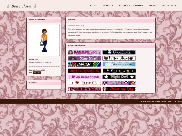The width and height of the screenshot is (182, 136).
Task: Click the I walk into walls blinkie
Action: 84,89
